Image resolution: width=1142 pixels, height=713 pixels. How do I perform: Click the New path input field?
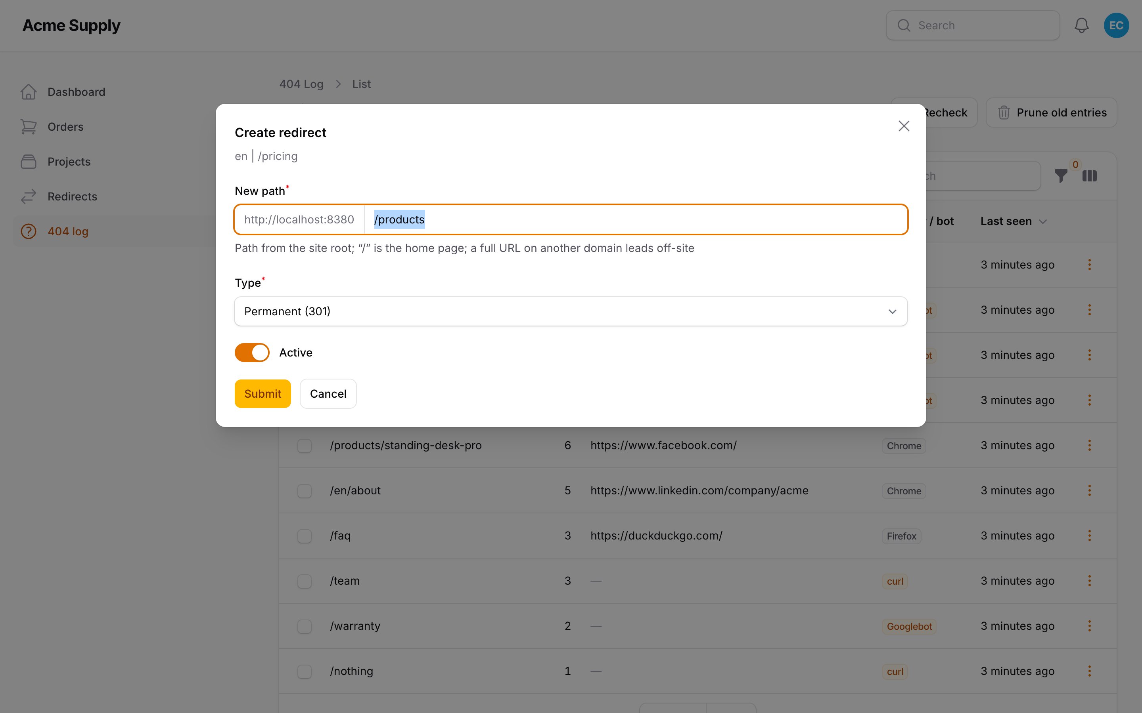click(x=636, y=219)
